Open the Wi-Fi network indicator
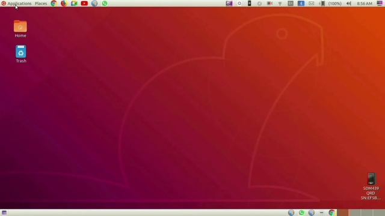385x216 pixels. [280, 4]
